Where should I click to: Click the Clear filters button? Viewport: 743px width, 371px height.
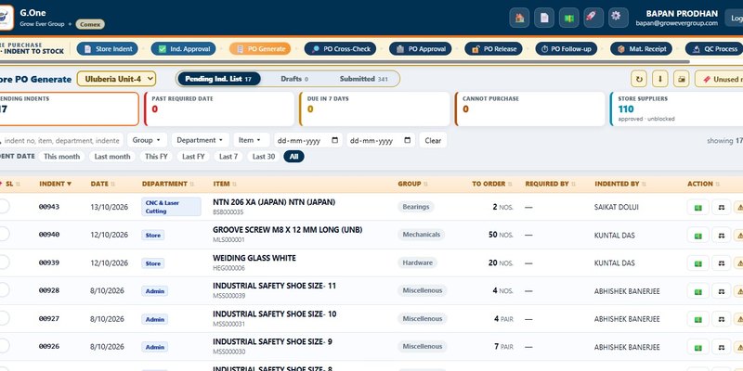tap(433, 140)
